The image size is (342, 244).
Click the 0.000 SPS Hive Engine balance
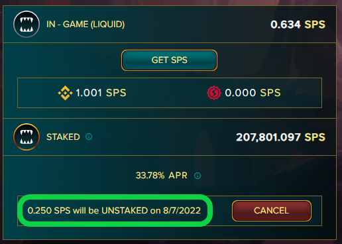[253, 93]
